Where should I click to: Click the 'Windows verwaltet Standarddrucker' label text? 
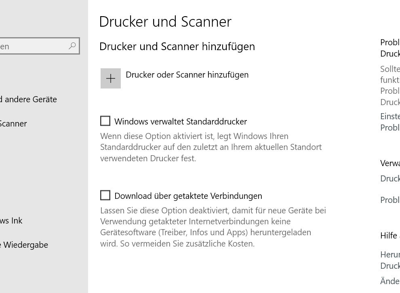[x=181, y=122]
